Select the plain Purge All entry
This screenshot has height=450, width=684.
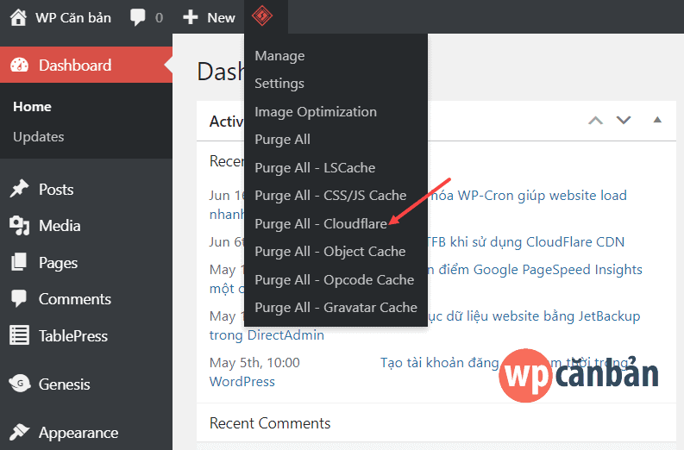pos(282,140)
